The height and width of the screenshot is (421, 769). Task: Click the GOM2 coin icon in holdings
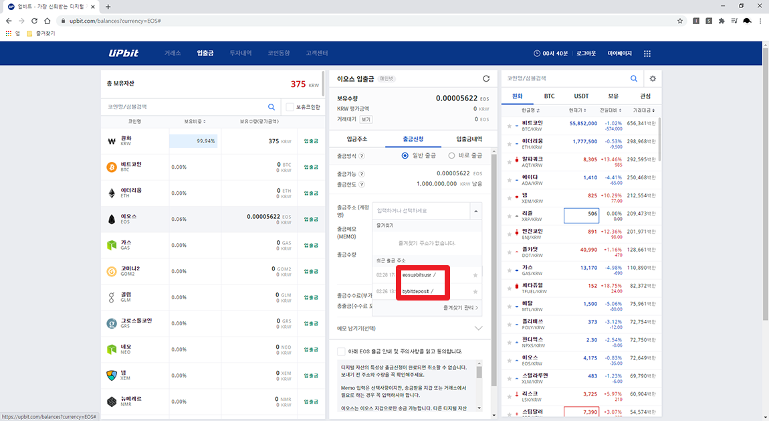point(112,271)
